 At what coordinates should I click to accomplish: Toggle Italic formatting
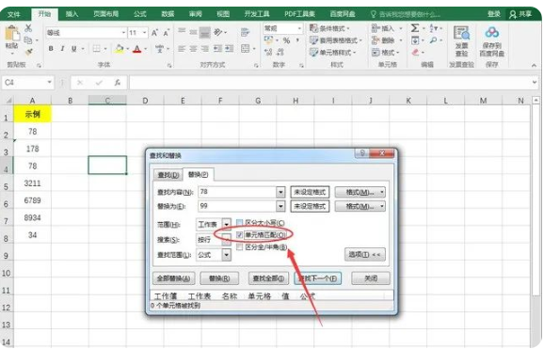[x=62, y=49]
